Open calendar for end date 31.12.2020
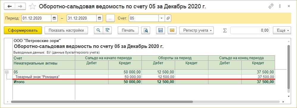Screen dimensions: 297x108 coord(99,18)
